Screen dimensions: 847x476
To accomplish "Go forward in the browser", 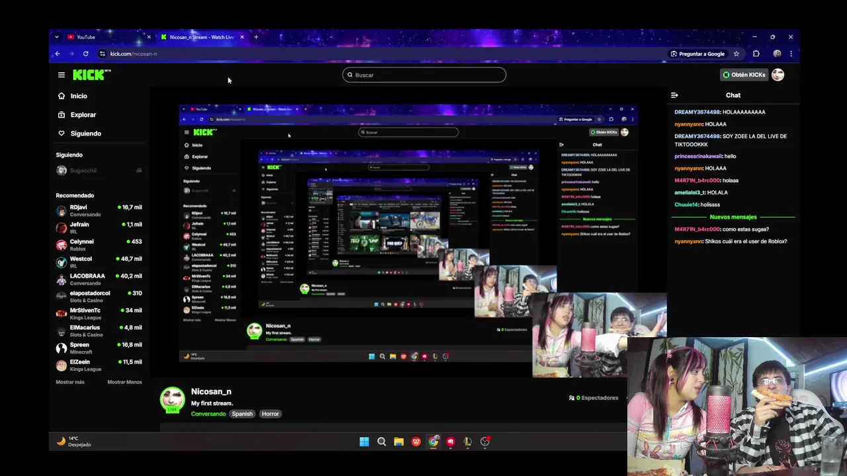I will 71,54.
